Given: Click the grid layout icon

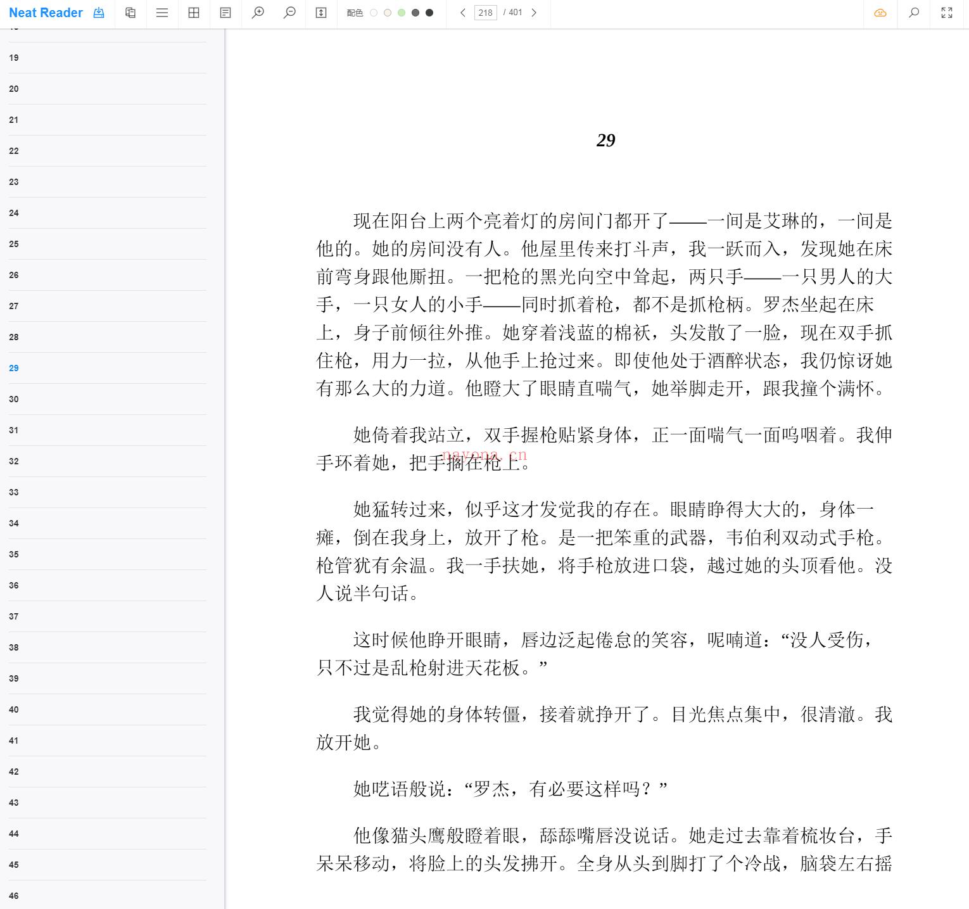Looking at the screenshot, I should tap(194, 13).
